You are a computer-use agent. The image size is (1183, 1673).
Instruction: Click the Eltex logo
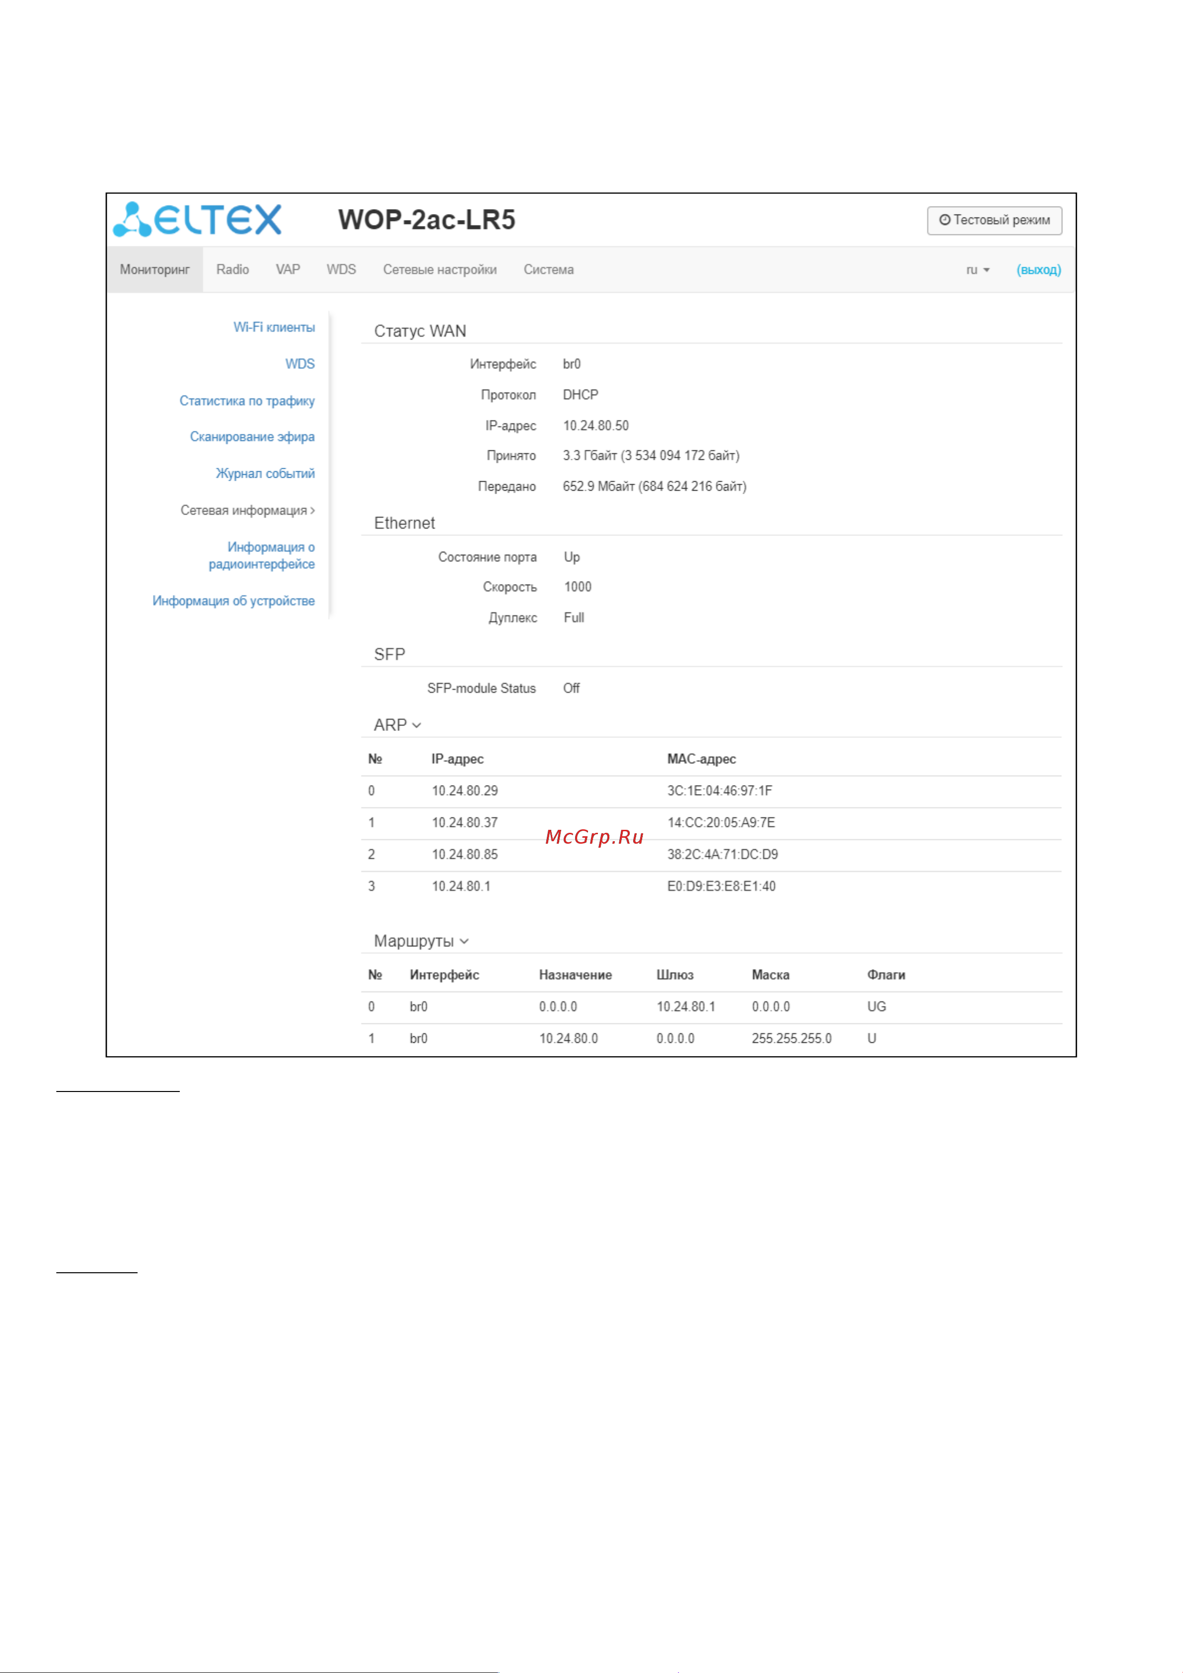(197, 219)
